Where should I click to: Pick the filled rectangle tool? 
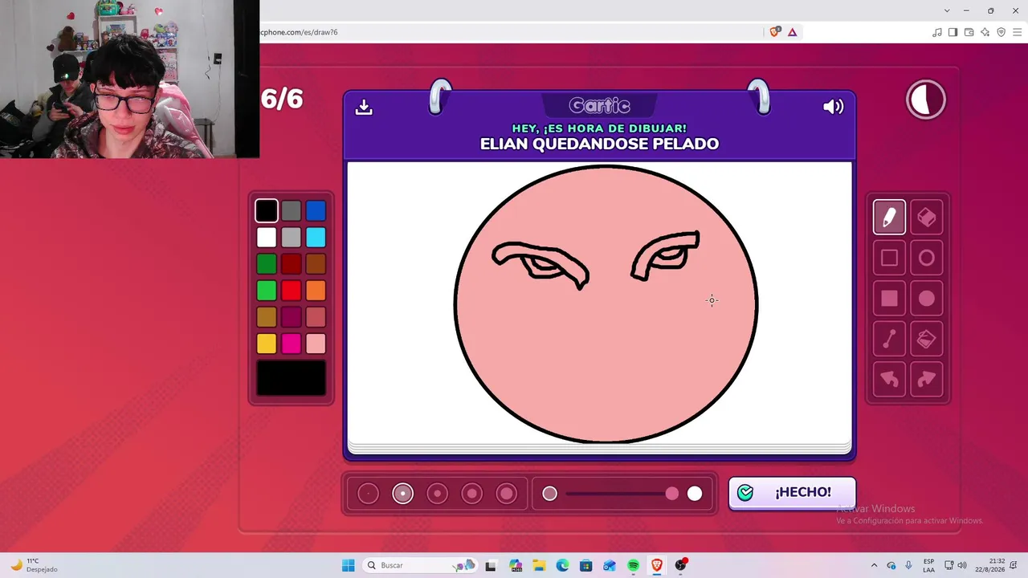pyautogui.click(x=889, y=299)
